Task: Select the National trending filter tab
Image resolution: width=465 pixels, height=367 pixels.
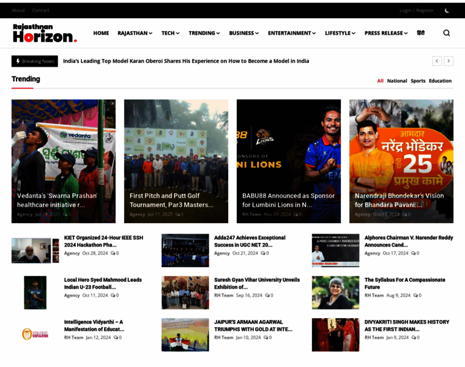Action: [397, 81]
